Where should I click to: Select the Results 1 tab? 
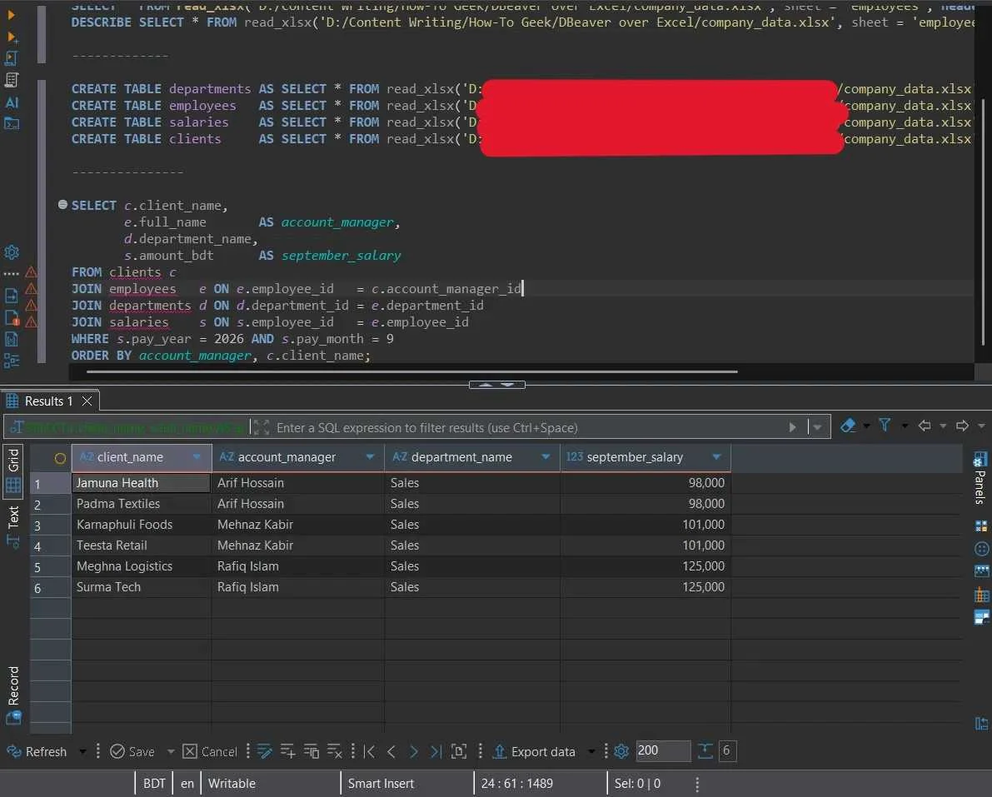pos(48,401)
